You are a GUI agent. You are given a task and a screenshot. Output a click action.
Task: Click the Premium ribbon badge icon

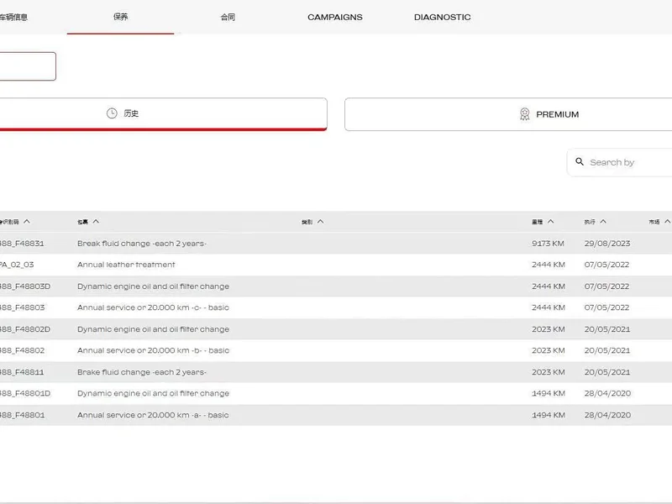click(524, 114)
